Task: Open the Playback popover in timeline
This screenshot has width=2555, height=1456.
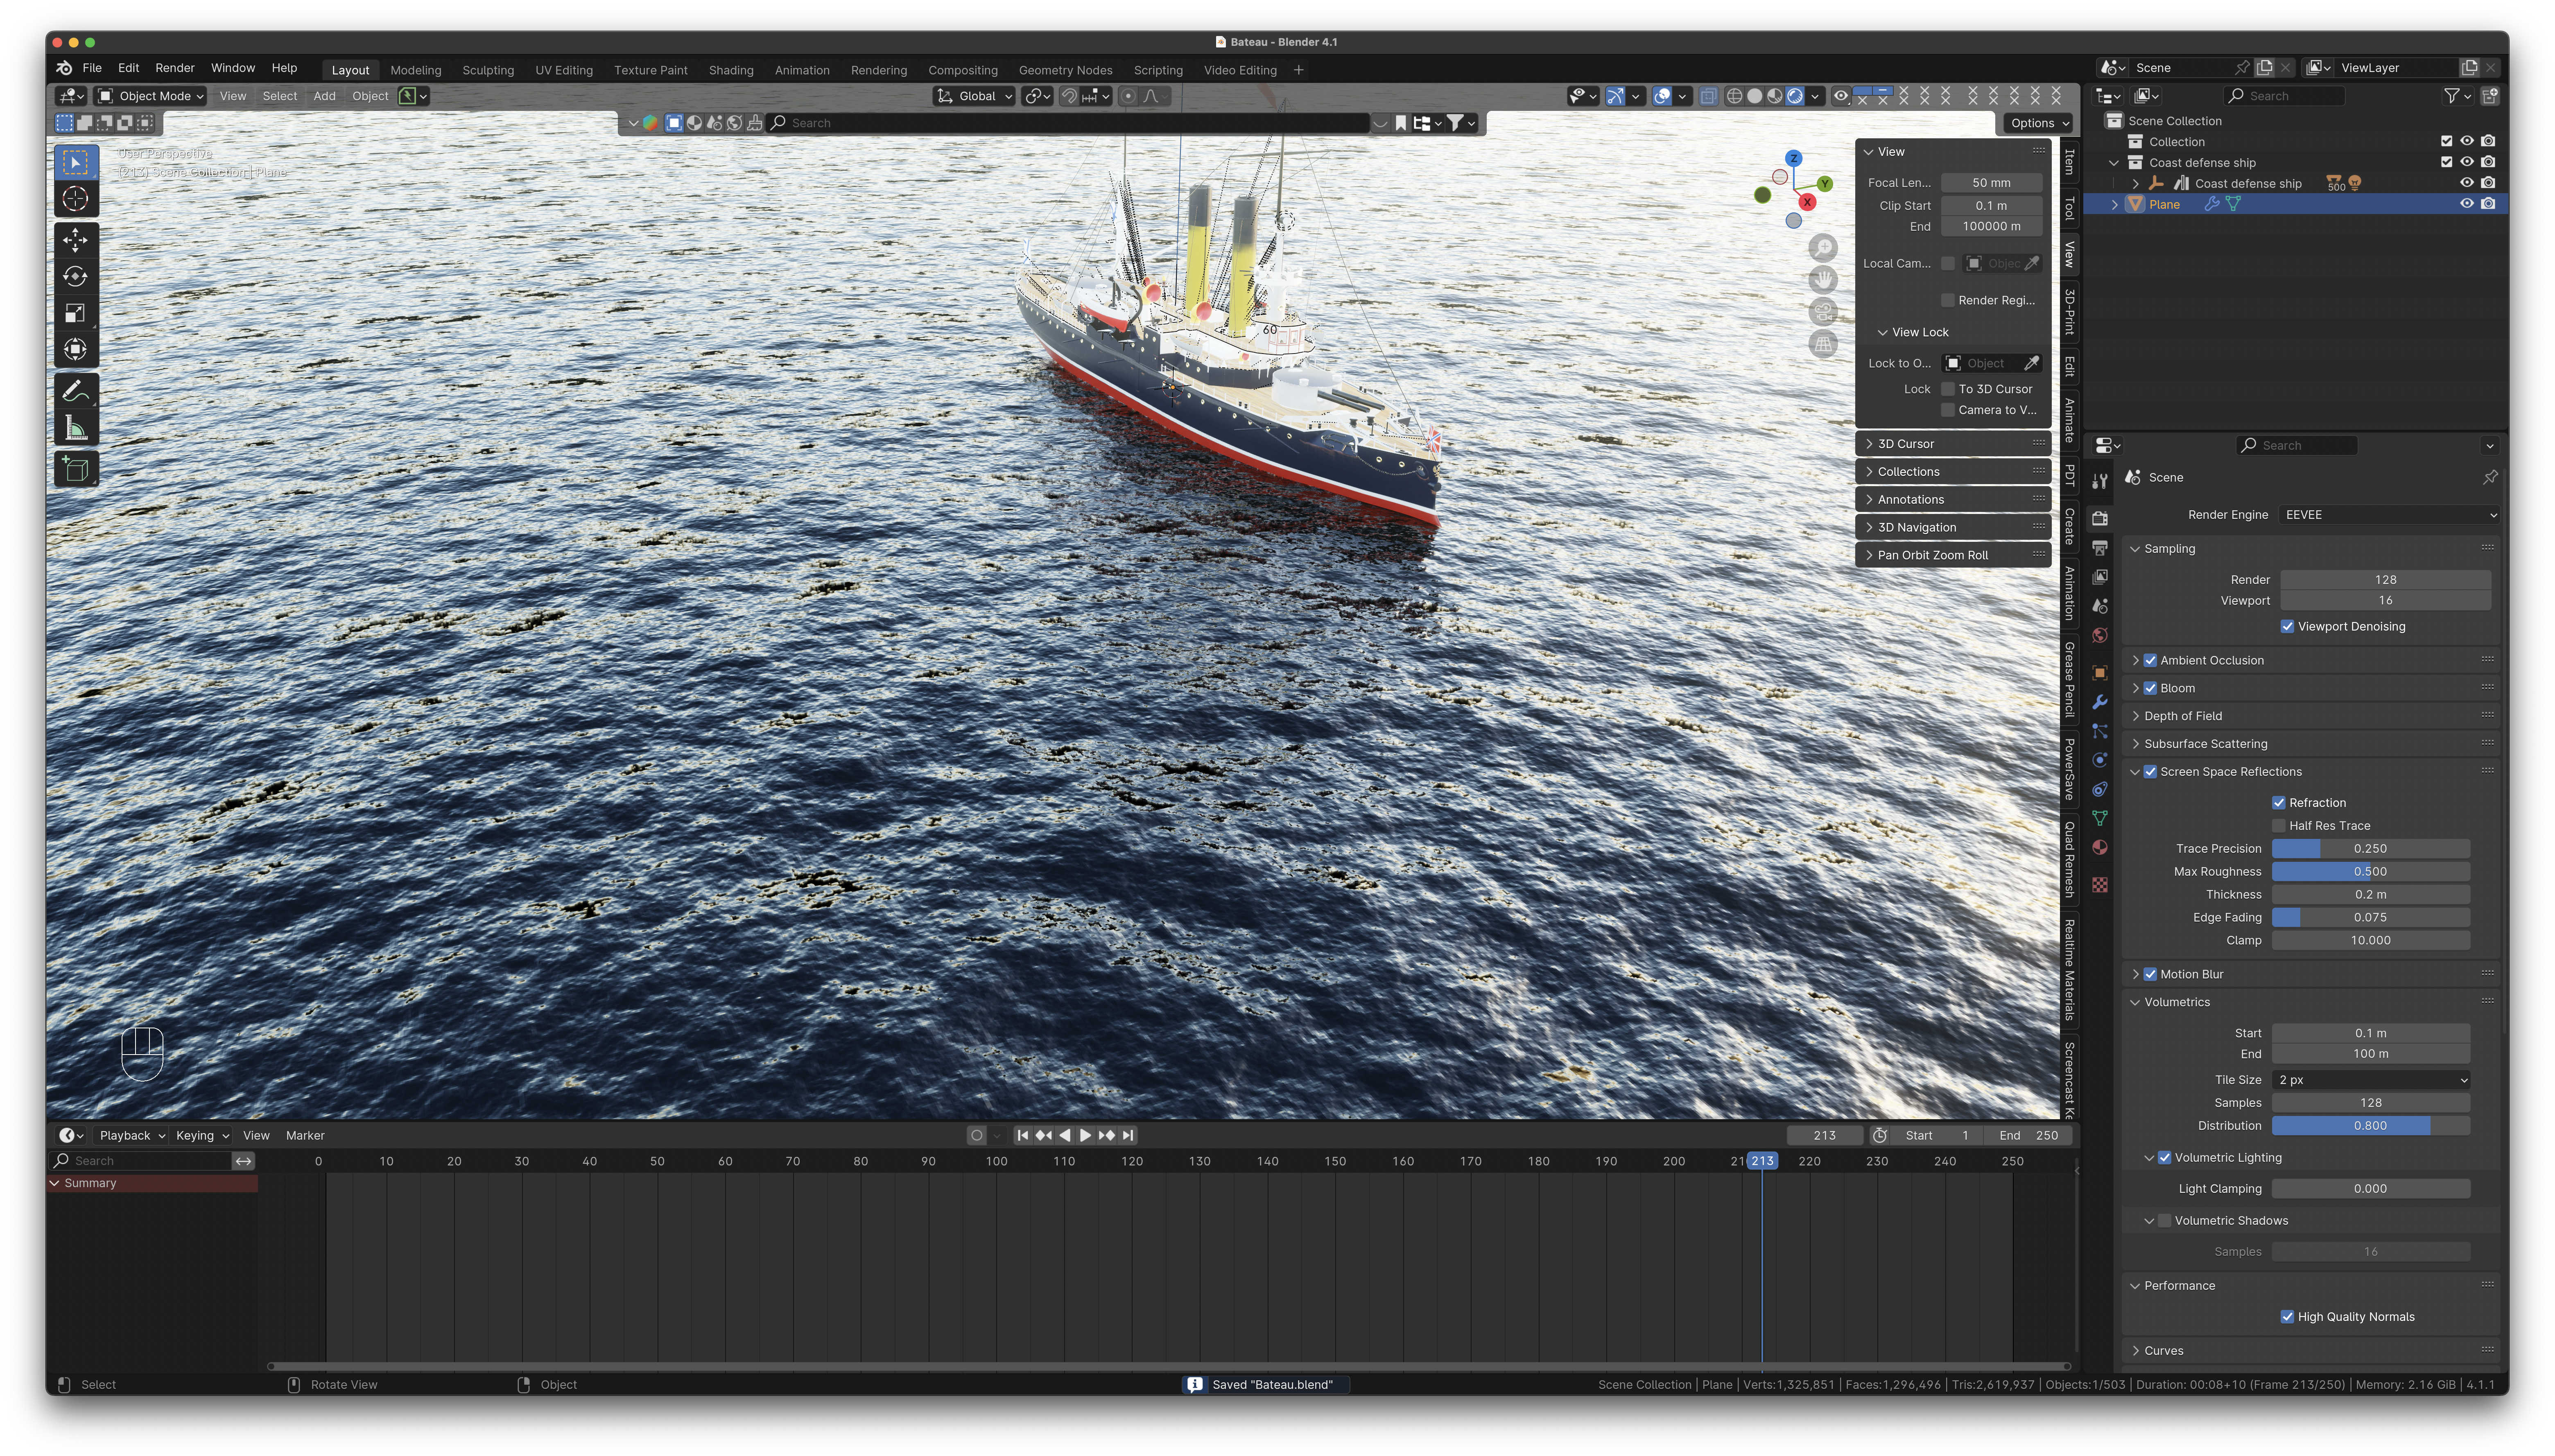Action: 131,1135
